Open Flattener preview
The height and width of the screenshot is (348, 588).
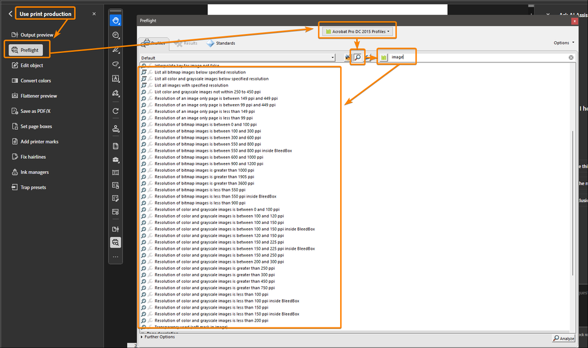(35, 96)
